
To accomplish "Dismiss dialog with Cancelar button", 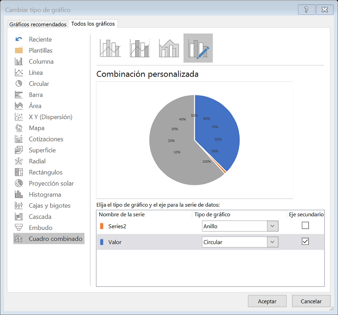I will [311, 301].
